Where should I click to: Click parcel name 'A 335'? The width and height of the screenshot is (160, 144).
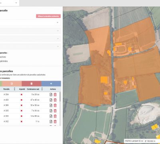click(x=6, y=111)
